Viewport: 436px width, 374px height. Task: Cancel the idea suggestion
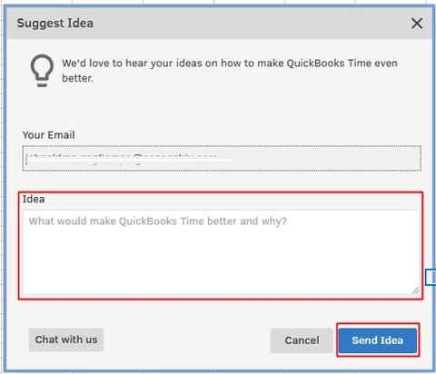pos(302,340)
